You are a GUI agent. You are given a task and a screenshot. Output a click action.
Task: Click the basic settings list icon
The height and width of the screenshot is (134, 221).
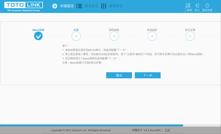[x=79, y=6]
